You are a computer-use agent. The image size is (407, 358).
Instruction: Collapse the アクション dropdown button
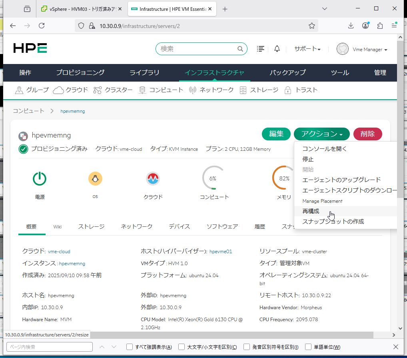pyautogui.click(x=321, y=134)
